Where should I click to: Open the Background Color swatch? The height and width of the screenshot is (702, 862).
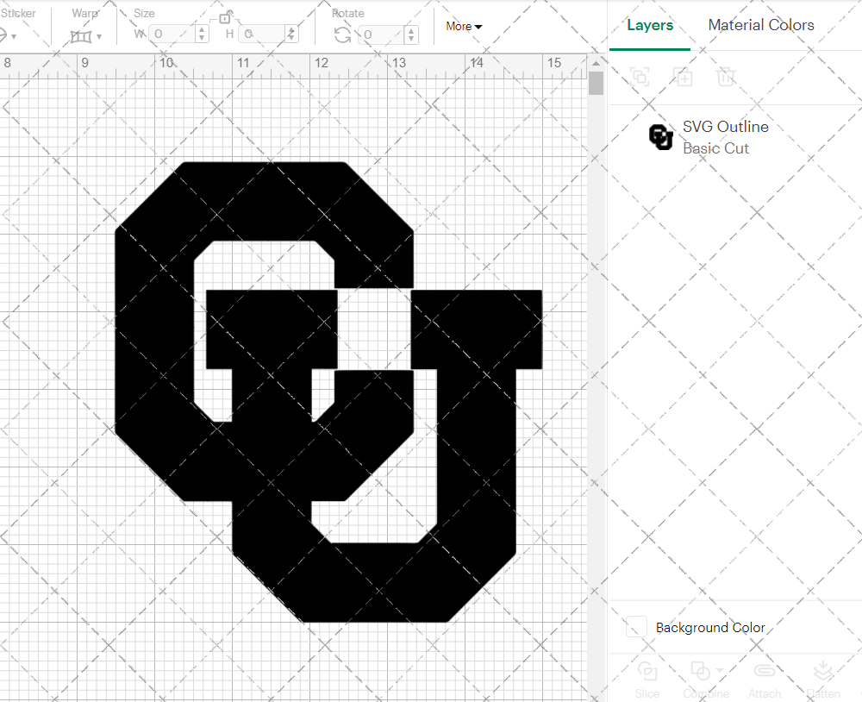click(636, 627)
